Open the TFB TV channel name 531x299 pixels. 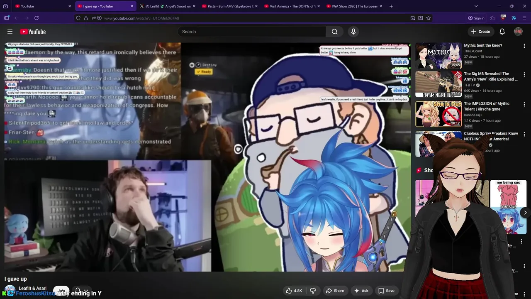(x=470, y=85)
